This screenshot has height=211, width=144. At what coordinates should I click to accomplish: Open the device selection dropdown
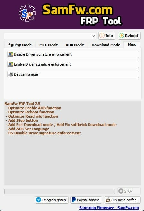[50, 36]
